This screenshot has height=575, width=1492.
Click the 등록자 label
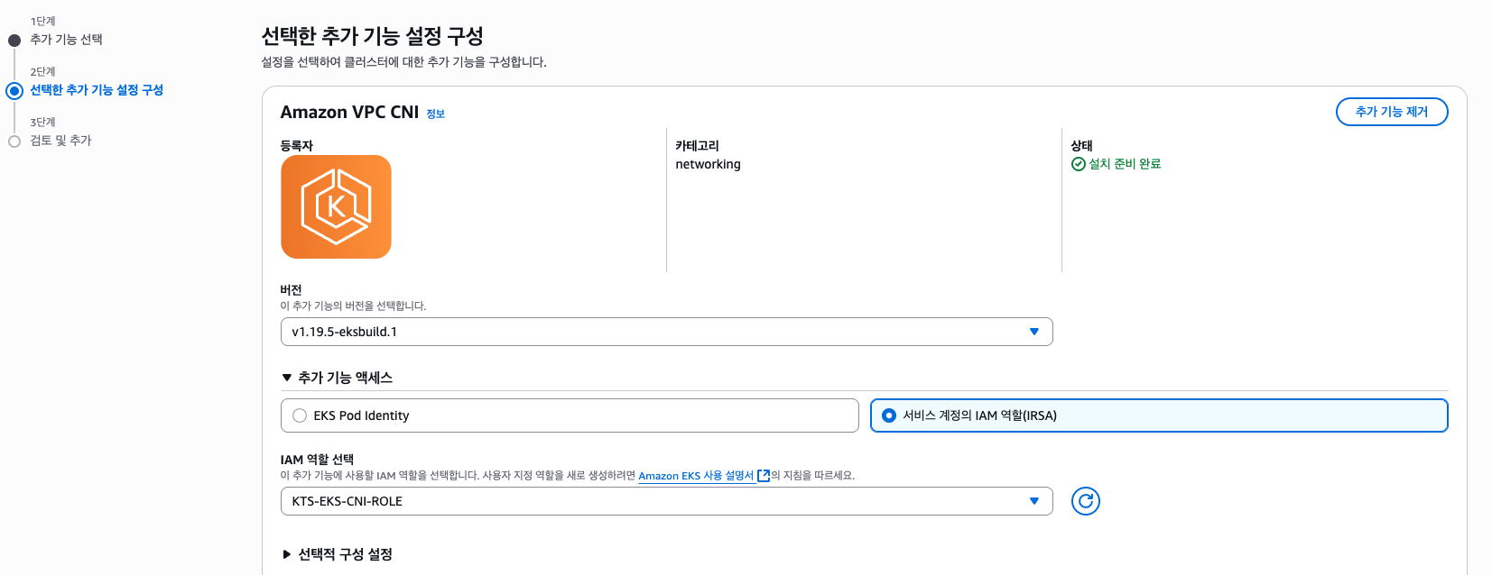tap(296, 145)
